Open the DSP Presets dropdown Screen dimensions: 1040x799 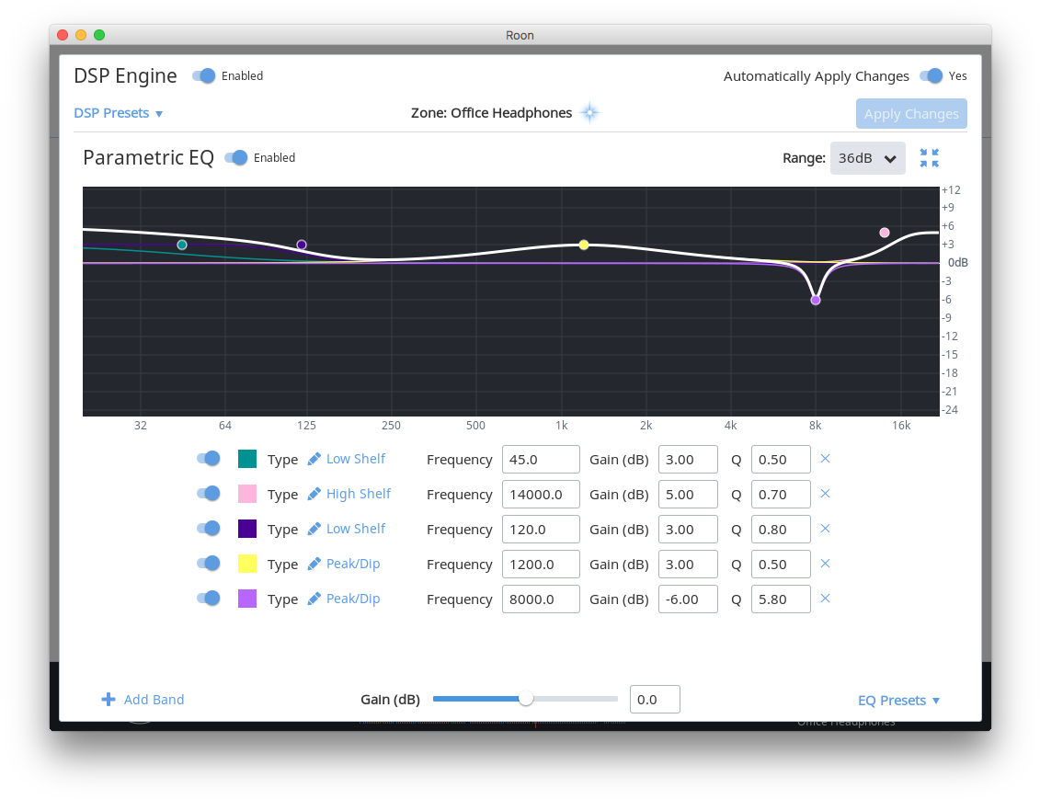tap(119, 113)
